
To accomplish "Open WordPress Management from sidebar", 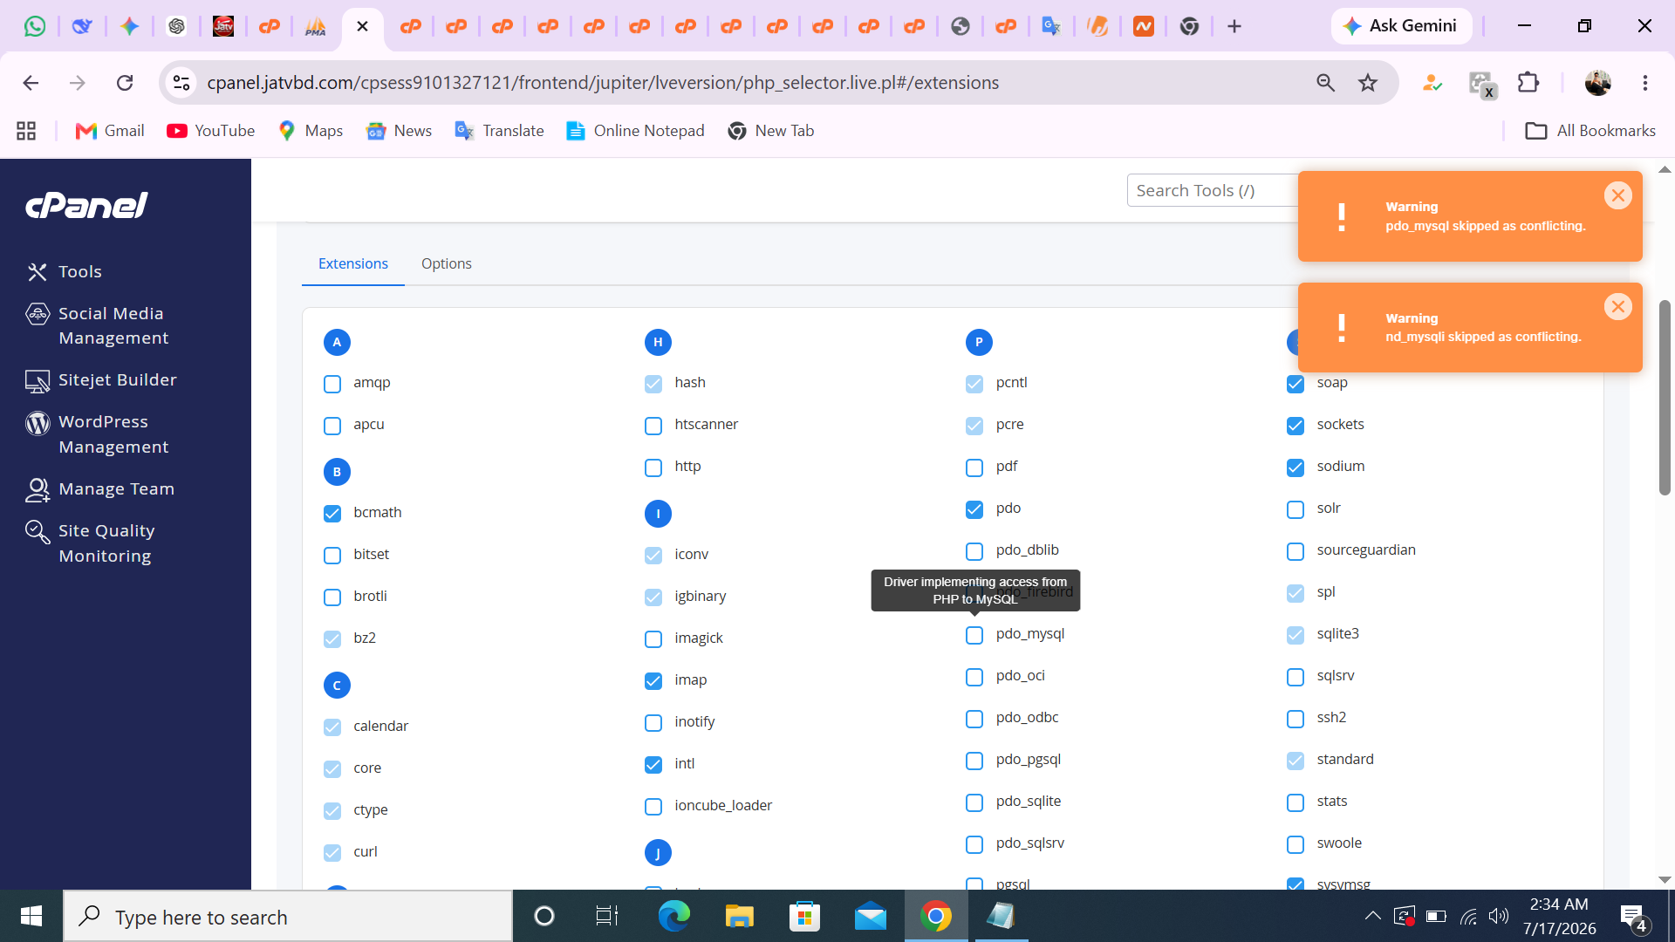I will [x=98, y=433].
